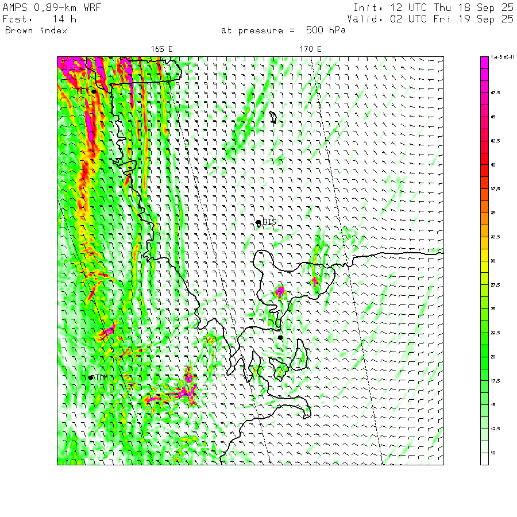Click the unlabeled station dot south of BIS

[x=280, y=337]
